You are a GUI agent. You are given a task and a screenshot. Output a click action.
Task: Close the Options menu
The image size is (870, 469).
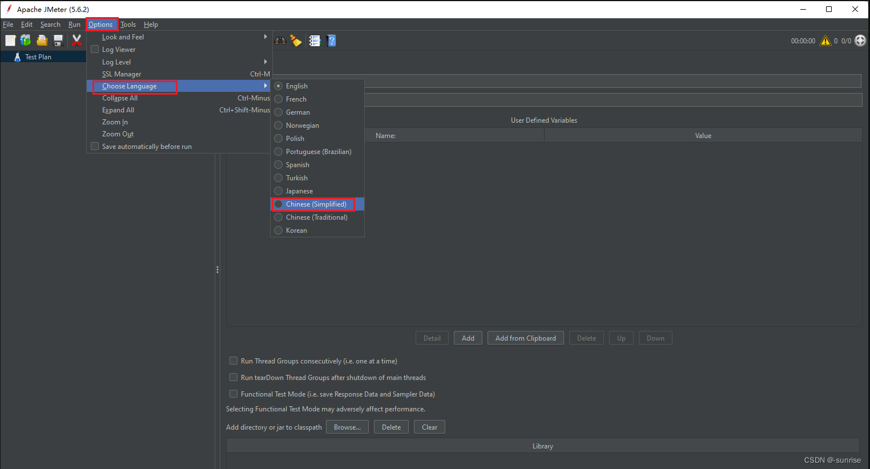[x=100, y=25]
